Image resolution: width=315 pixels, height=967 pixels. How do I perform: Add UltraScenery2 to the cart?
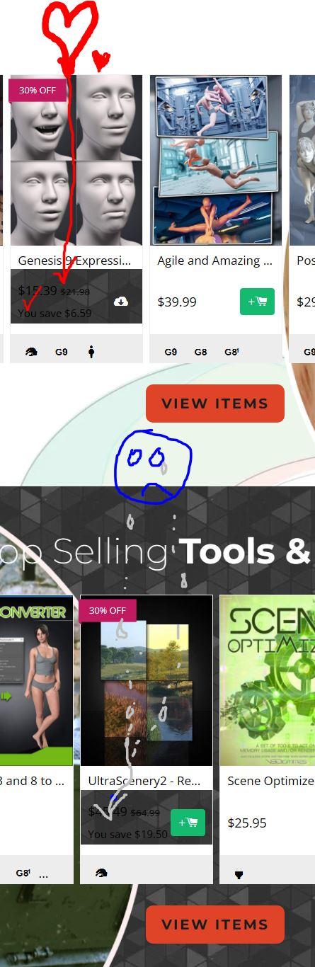188,823
